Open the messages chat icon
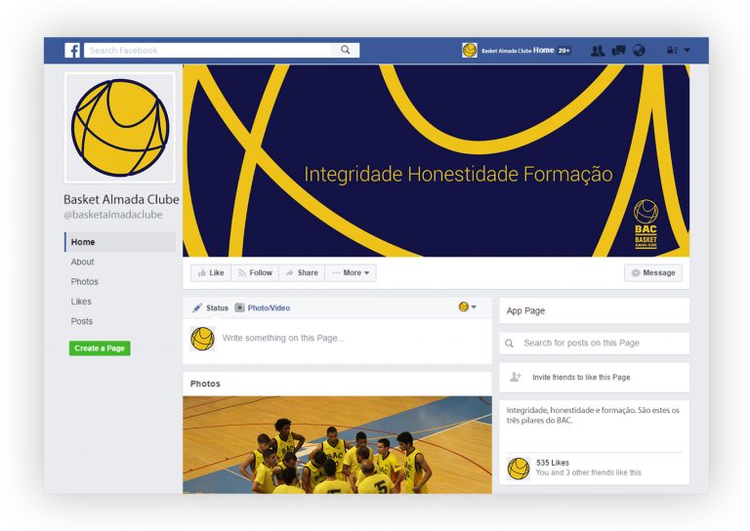This screenshot has height=531, width=750. (x=618, y=50)
